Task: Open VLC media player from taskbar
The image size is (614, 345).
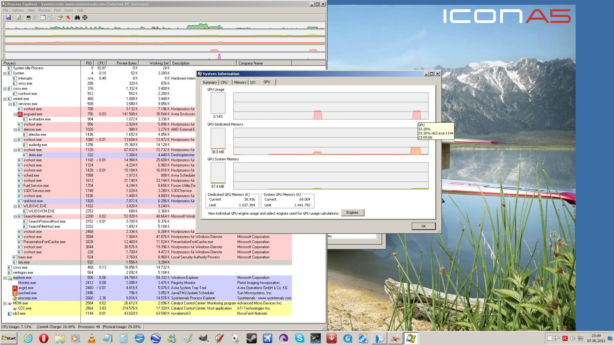Action: [92, 338]
